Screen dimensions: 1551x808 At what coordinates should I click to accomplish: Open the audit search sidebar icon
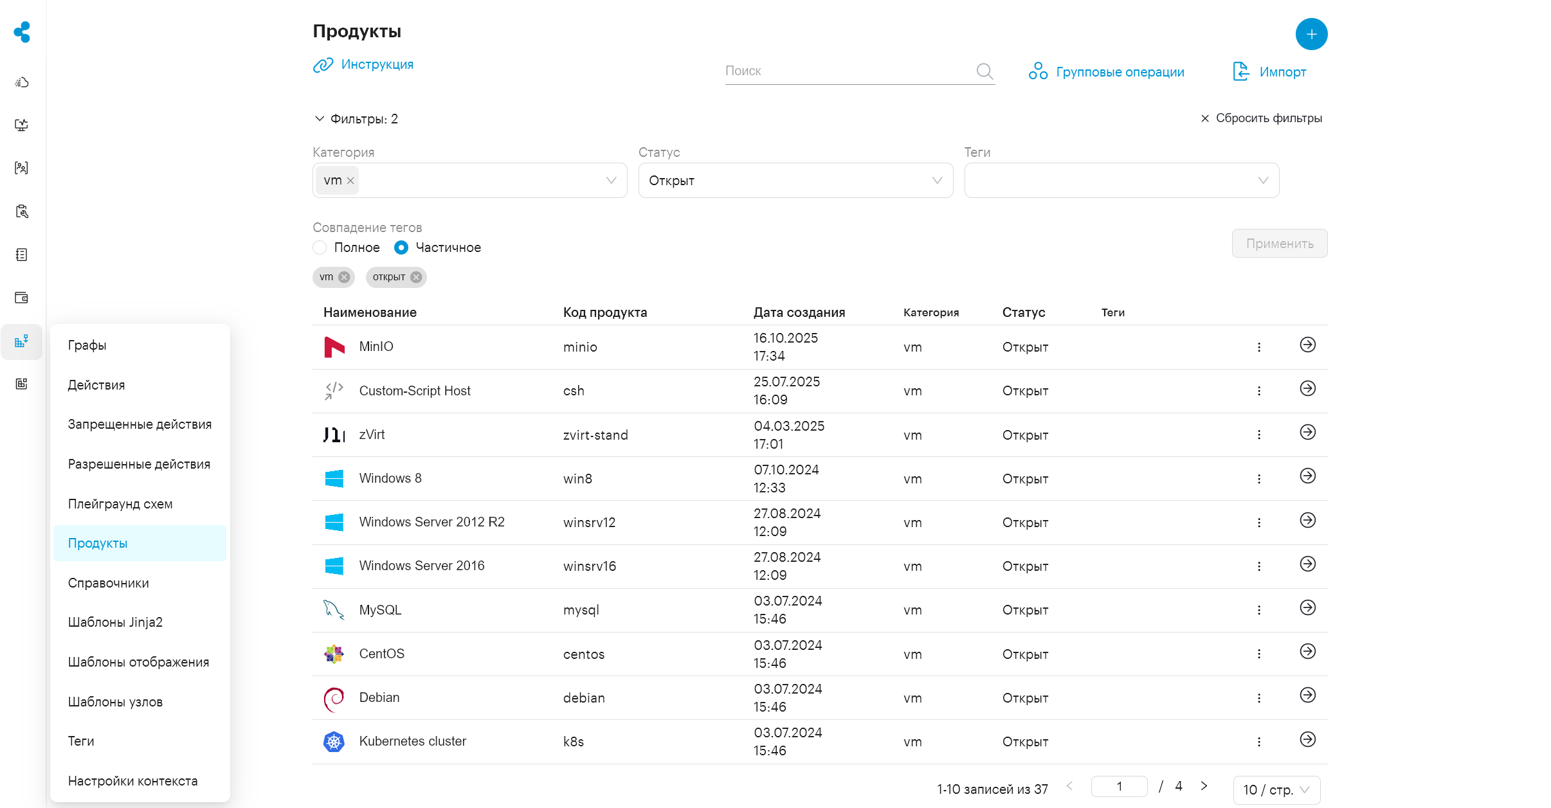pos(22,211)
